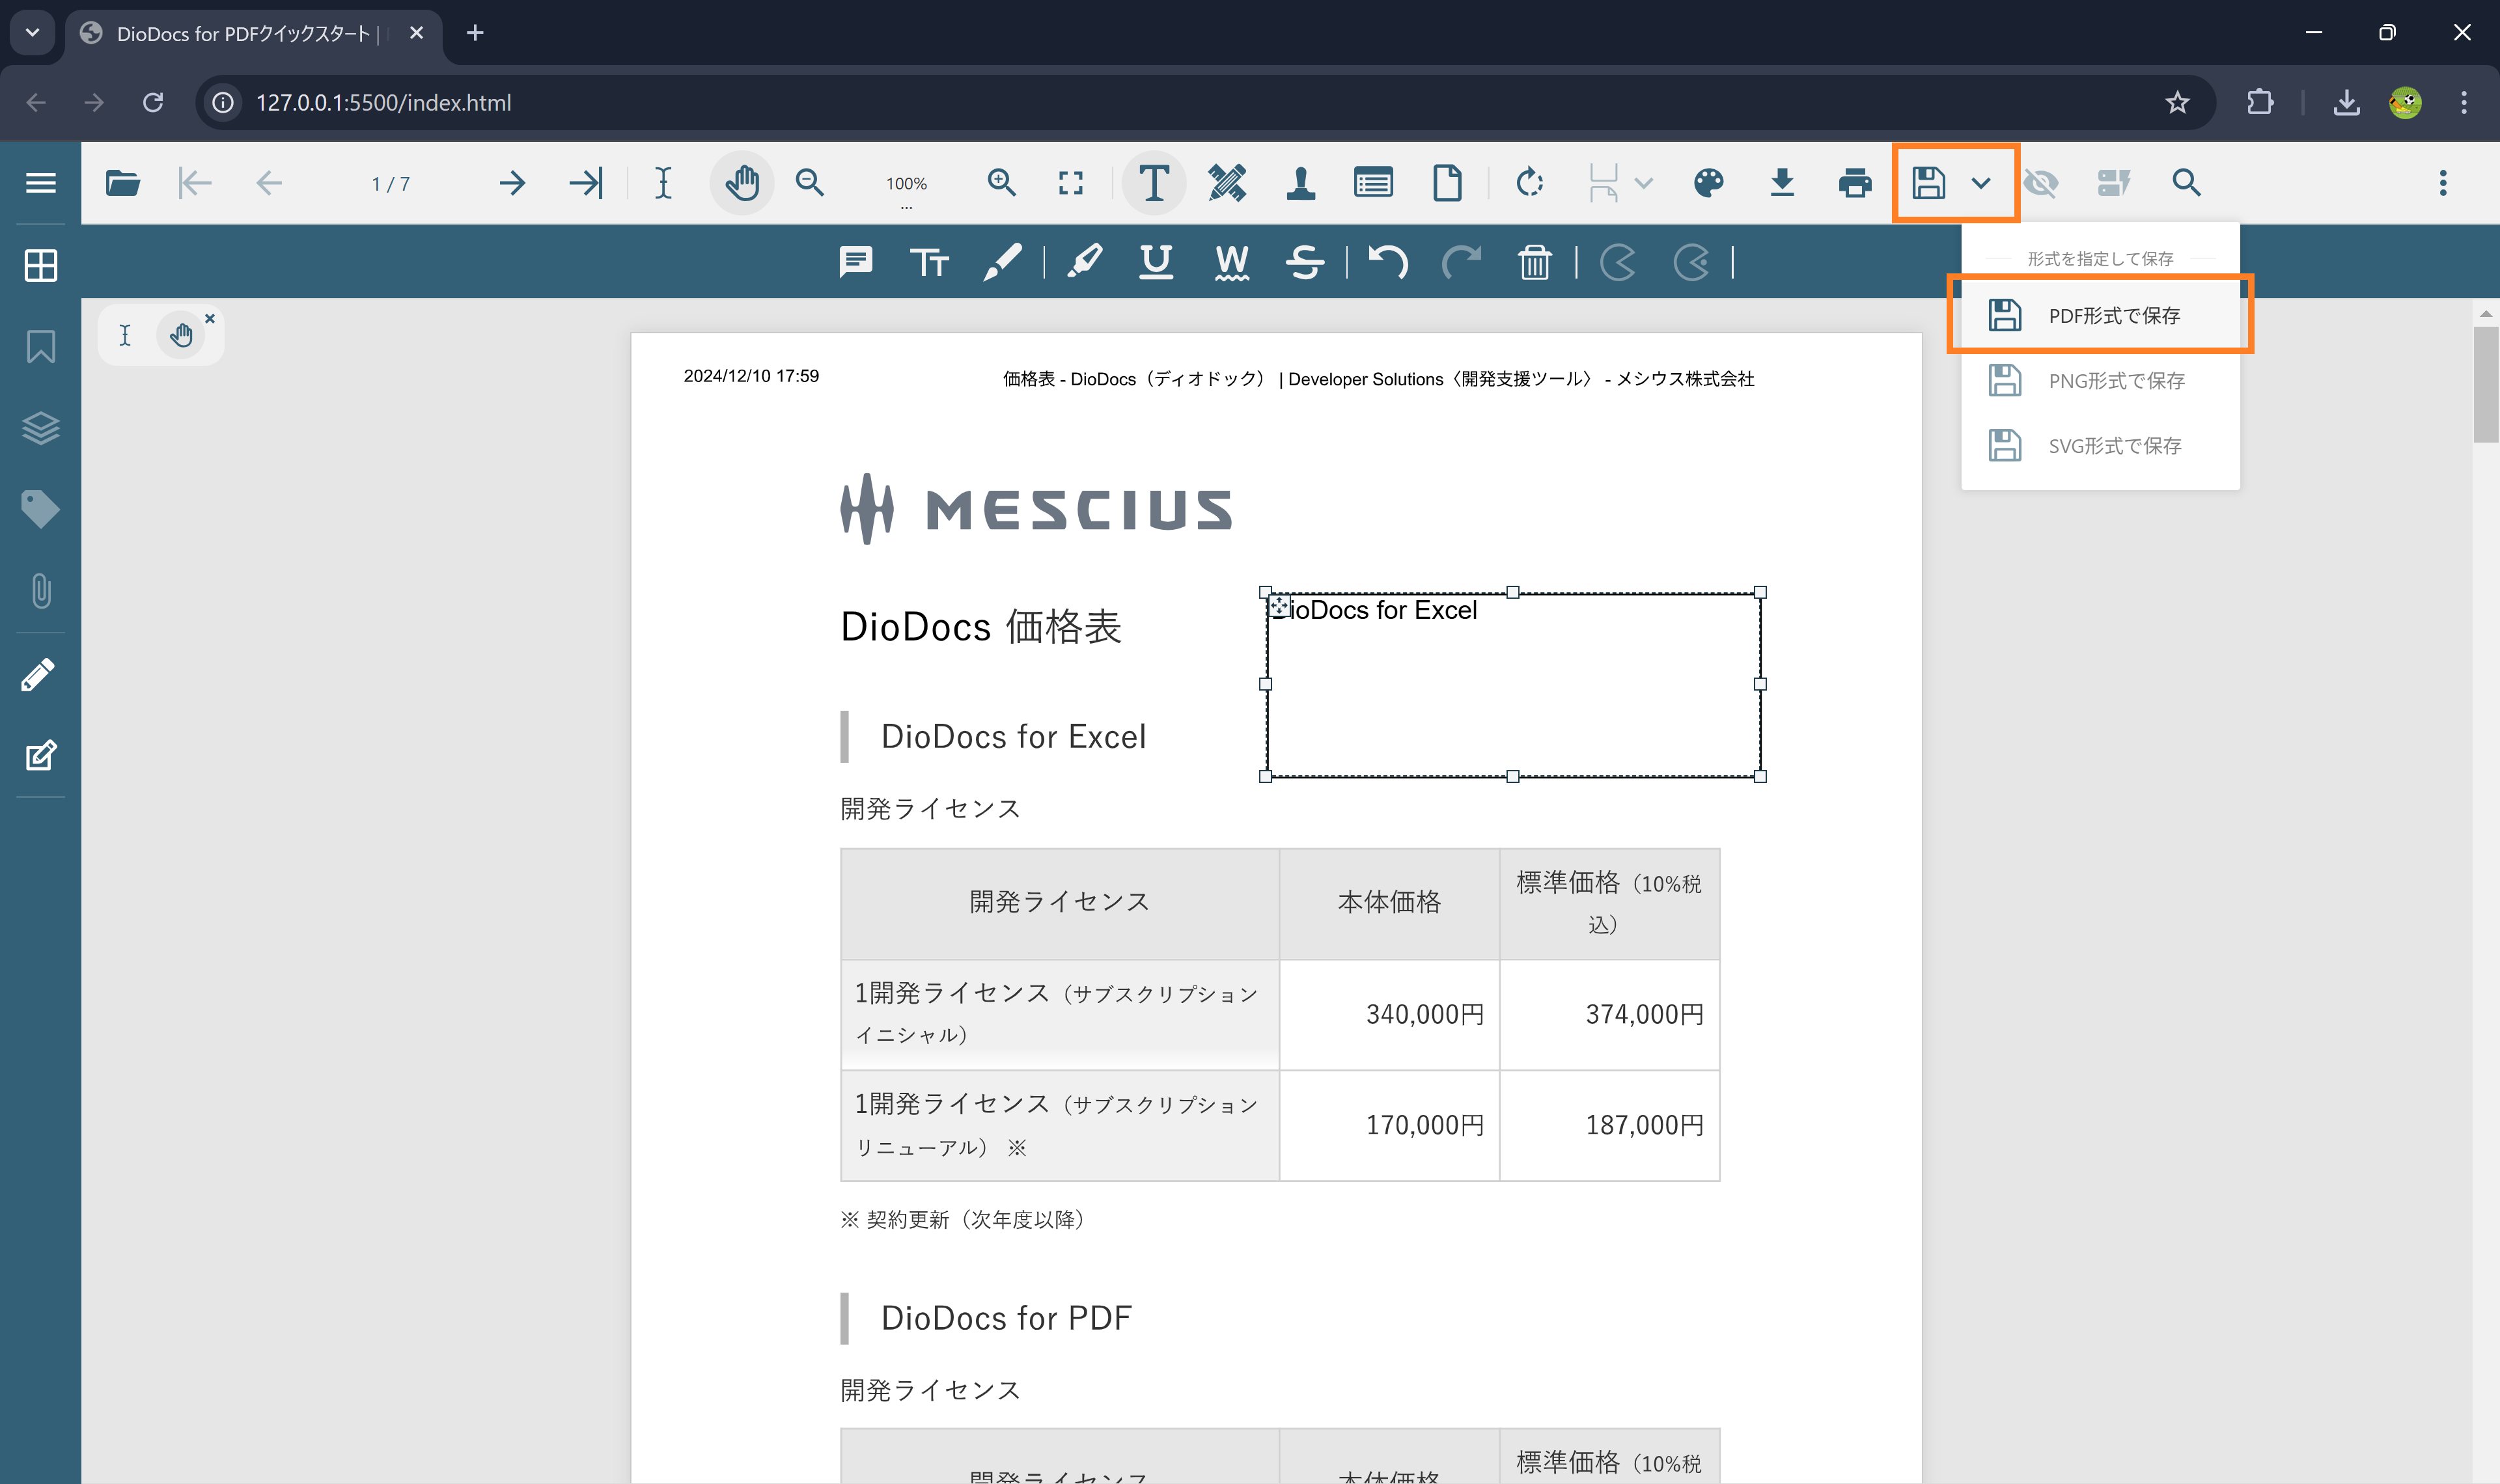Viewport: 2500px width, 1484px height.
Task: Toggle the text annotation editor tool
Action: tap(1154, 183)
